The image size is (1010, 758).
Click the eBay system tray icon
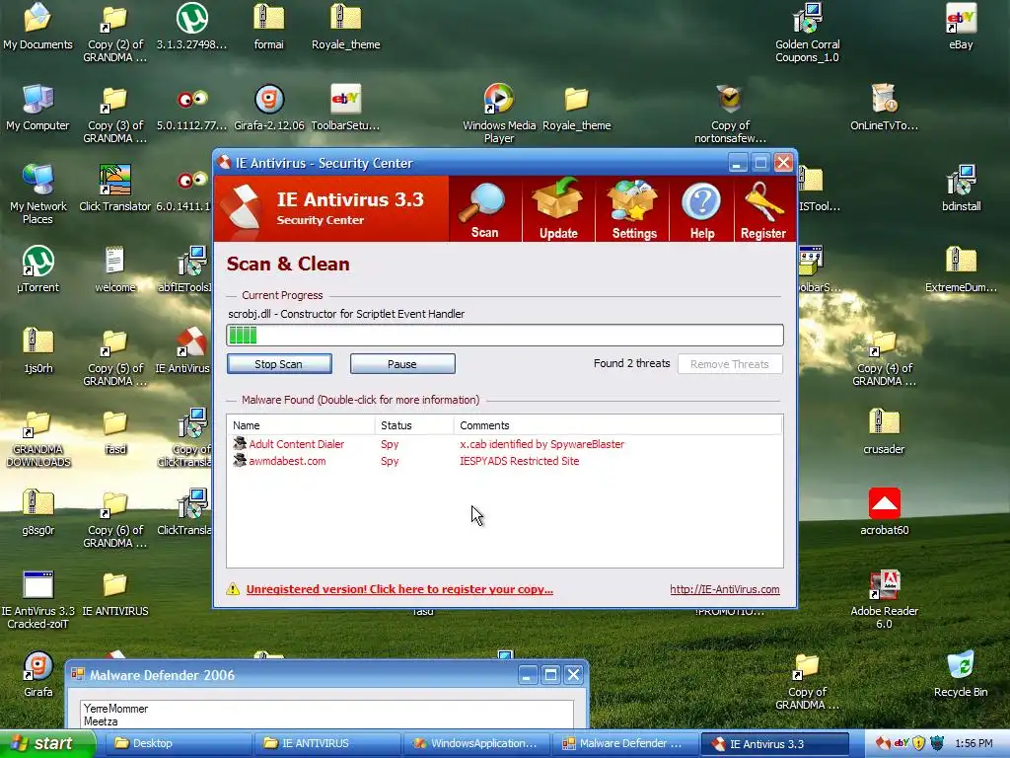[x=902, y=743]
